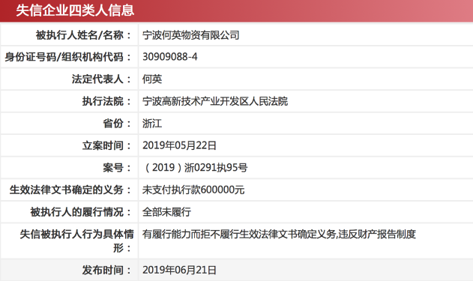This screenshot has width=473, height=281.
Task: Click the label 立案时间
Action: tap(106, 145)
